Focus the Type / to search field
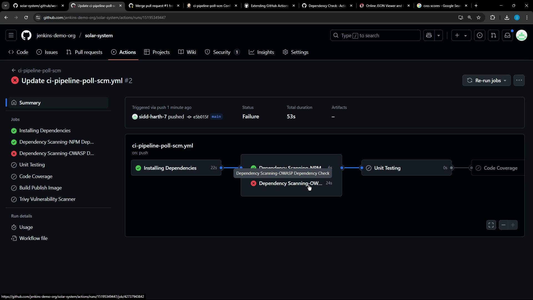533x300 pixels. tap(375, 36)
